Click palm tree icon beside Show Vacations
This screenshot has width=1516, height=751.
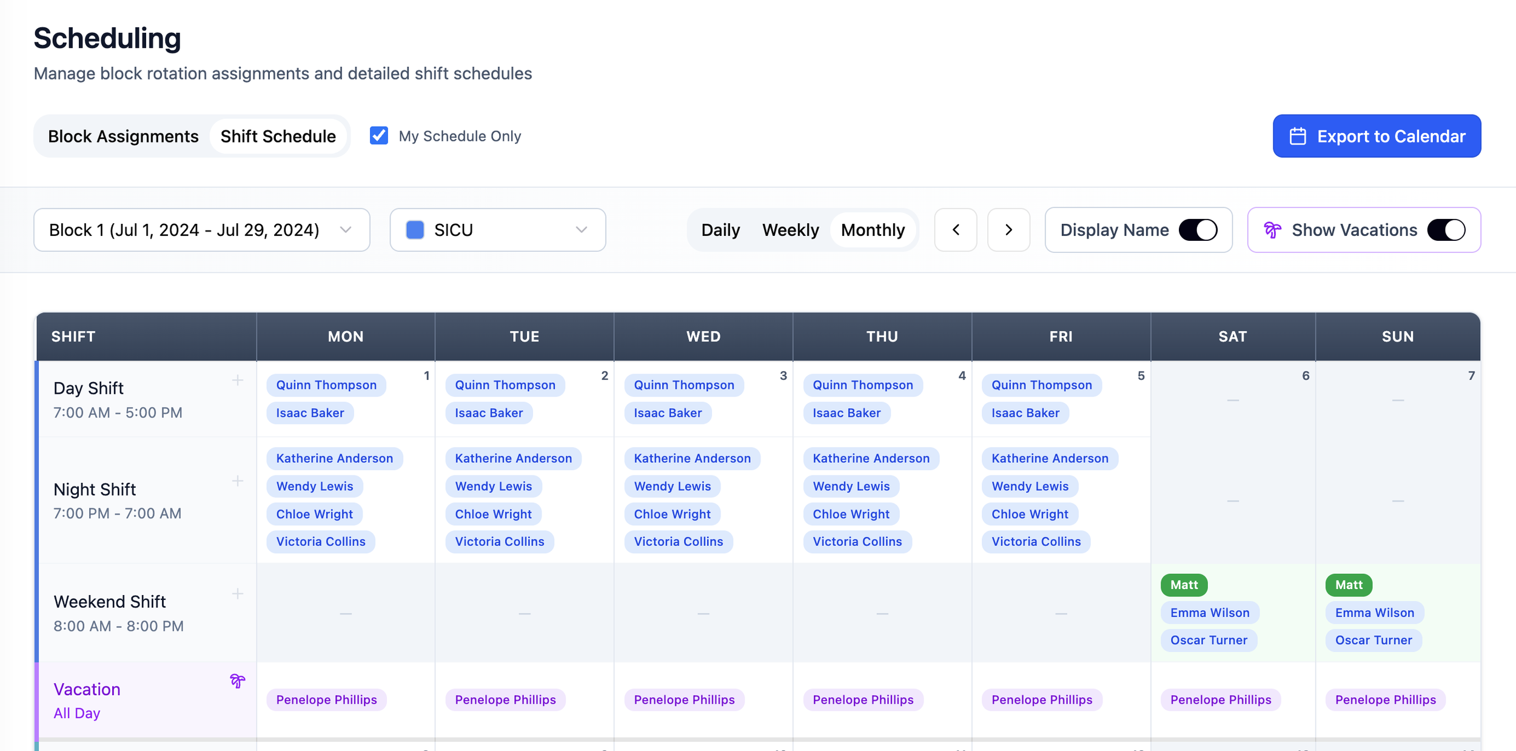click(x=1272, y=230)
